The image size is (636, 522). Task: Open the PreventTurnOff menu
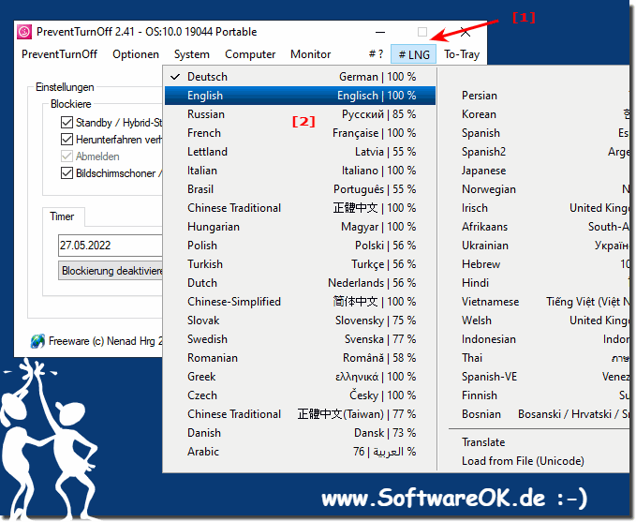[x=60, y=54]
